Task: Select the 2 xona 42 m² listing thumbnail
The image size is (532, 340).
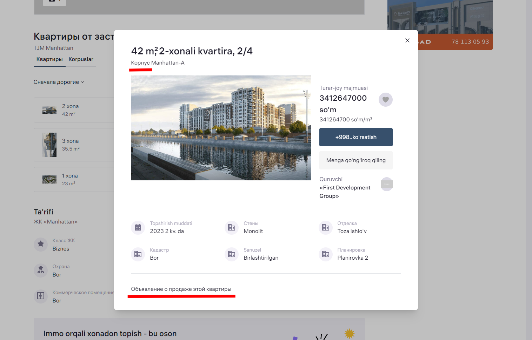Action: tap(49, 110)
